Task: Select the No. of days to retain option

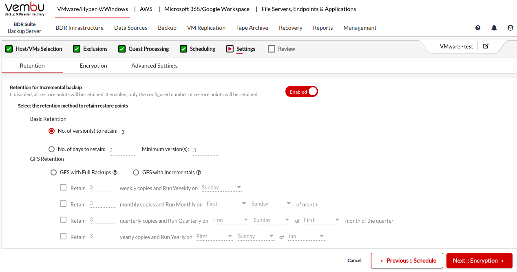Action: point(52,149)
